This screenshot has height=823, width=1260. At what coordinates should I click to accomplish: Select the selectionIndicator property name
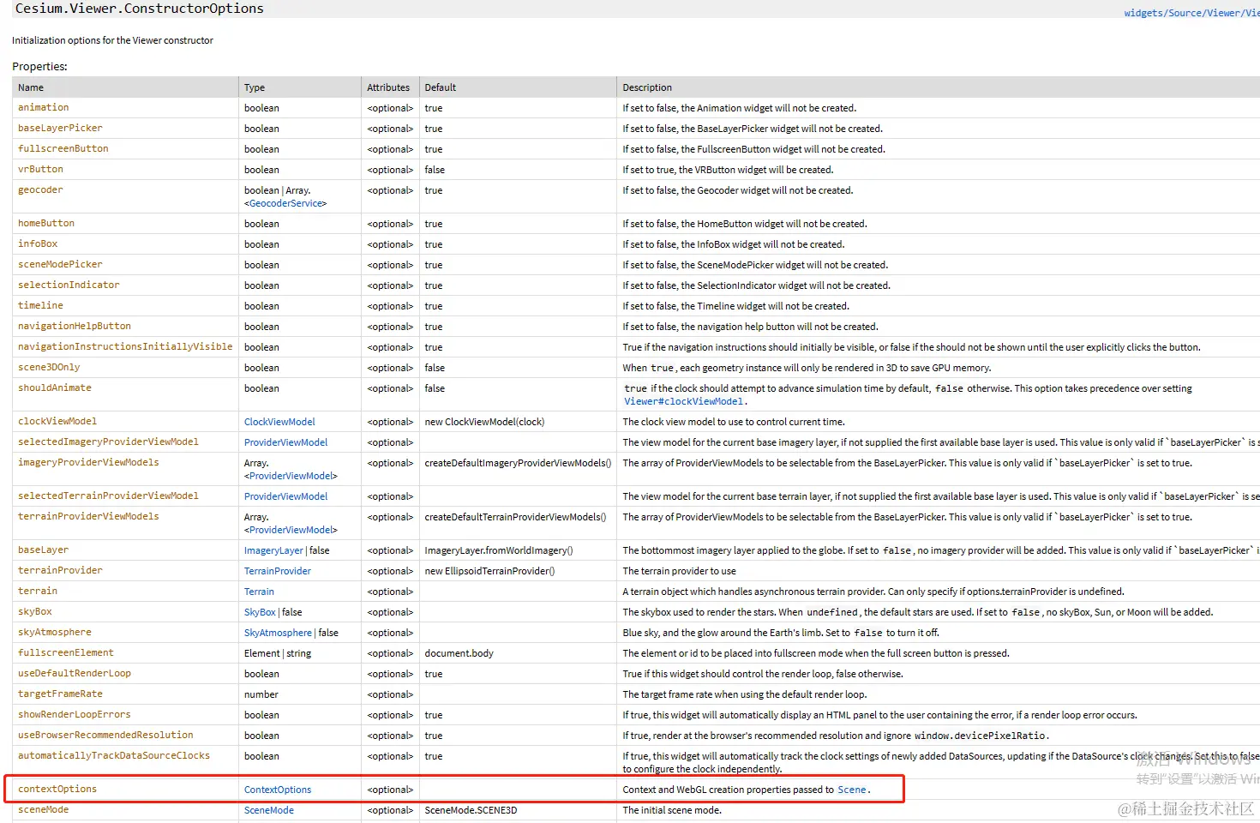pyautogui.click(x=69, y=285)
